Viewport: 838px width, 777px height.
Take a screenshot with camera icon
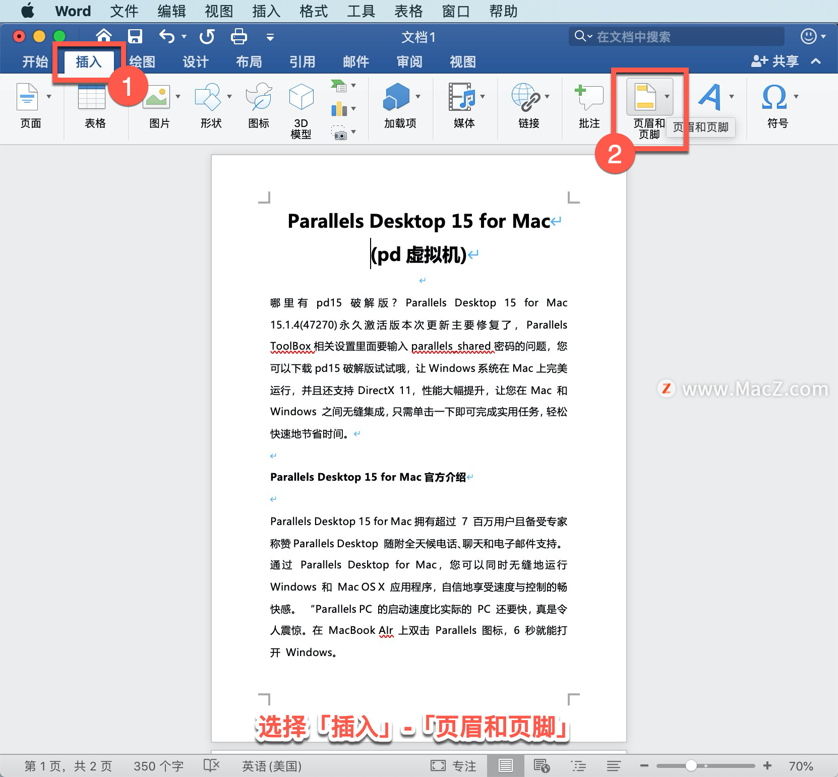(340, 133)
